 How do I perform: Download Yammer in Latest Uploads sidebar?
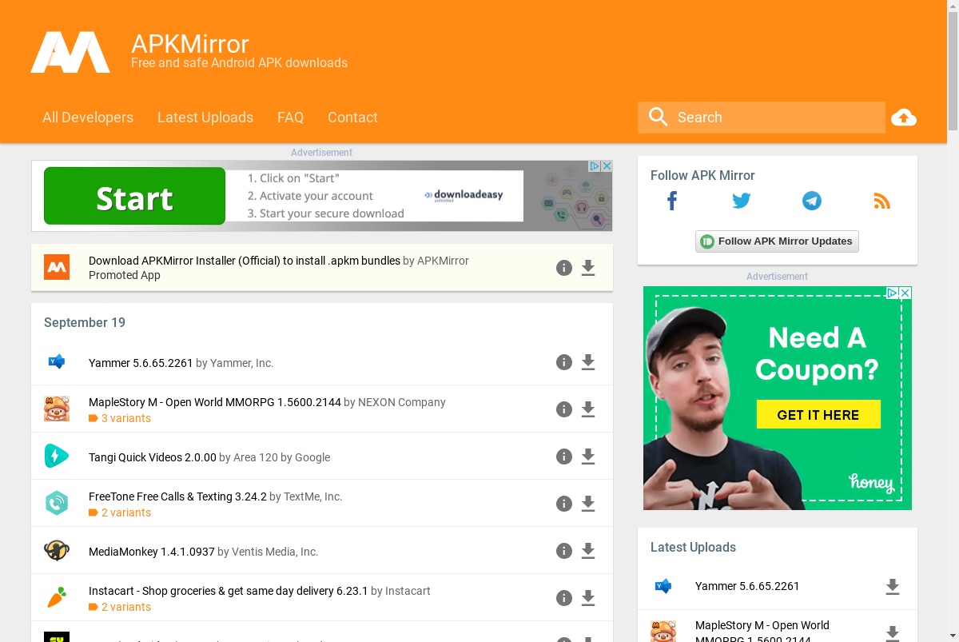pyautogui.click(x=893, y=587)
